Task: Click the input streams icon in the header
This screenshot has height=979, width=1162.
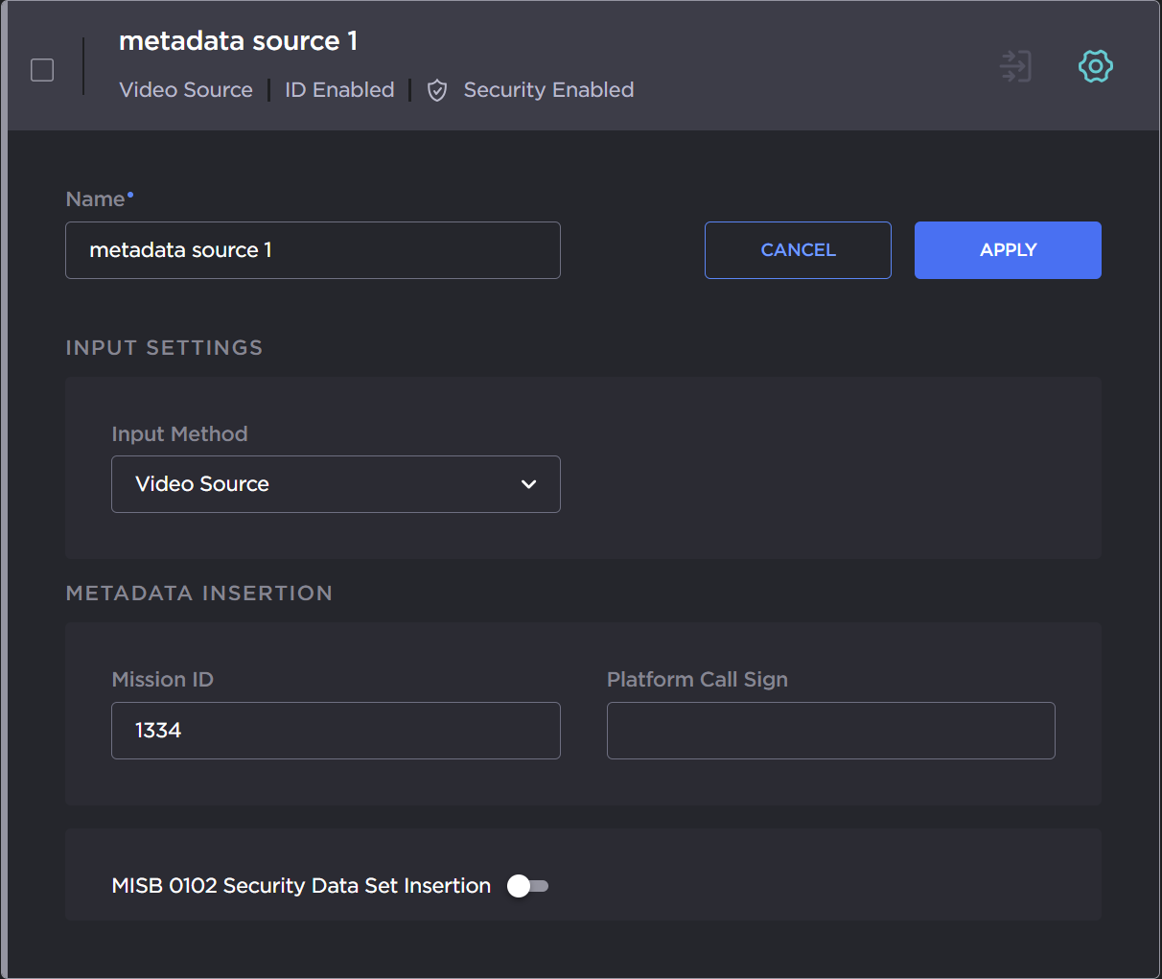Action: pos(1015,66)
